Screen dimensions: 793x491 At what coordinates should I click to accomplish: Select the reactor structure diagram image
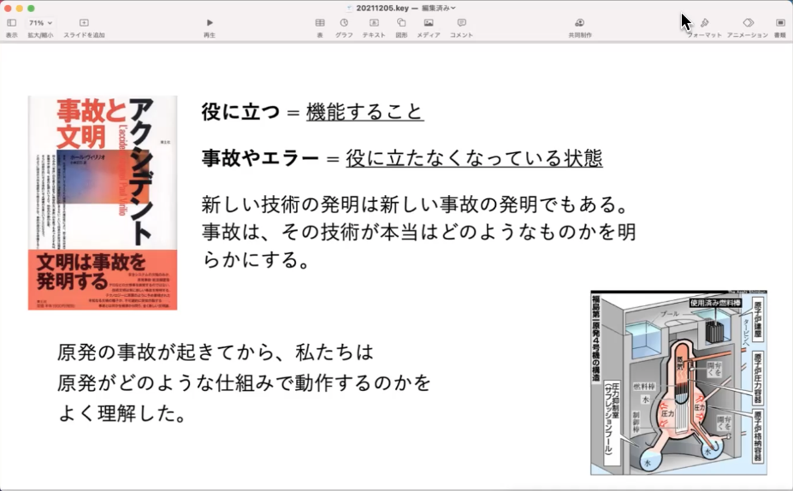point(678,382)
